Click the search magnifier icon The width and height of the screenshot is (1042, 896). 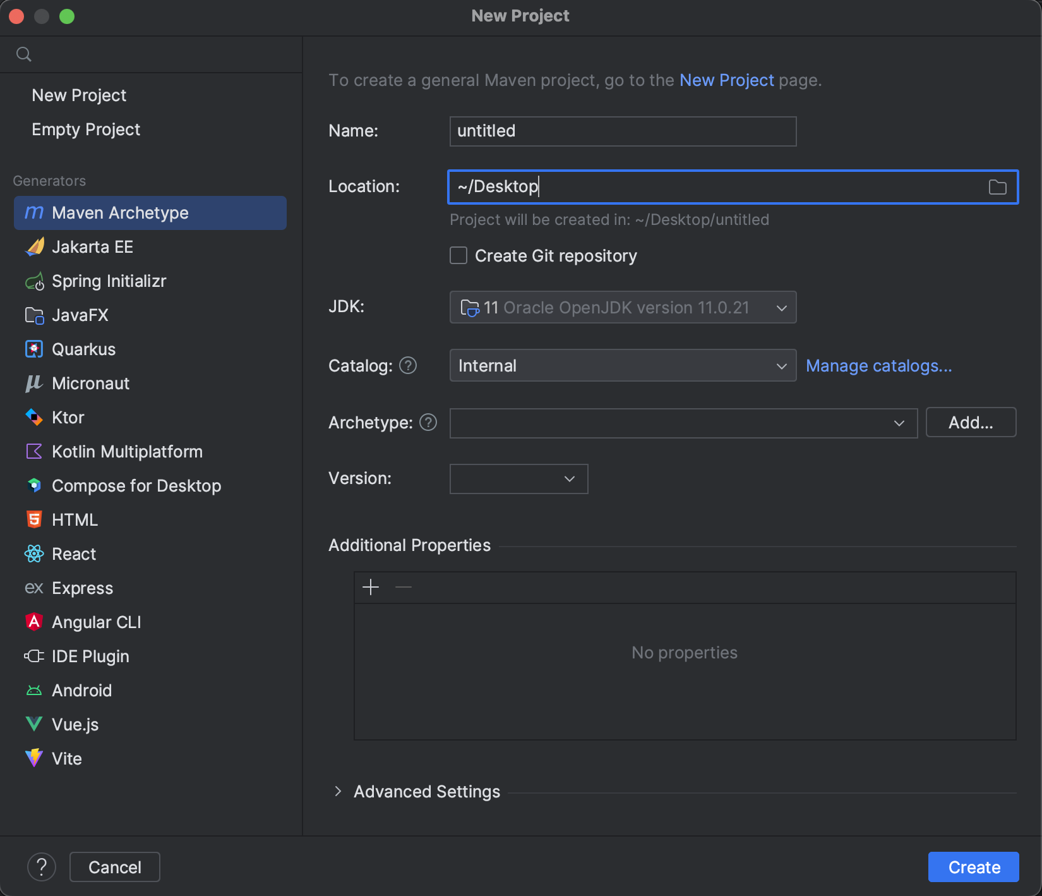[24, 54]
